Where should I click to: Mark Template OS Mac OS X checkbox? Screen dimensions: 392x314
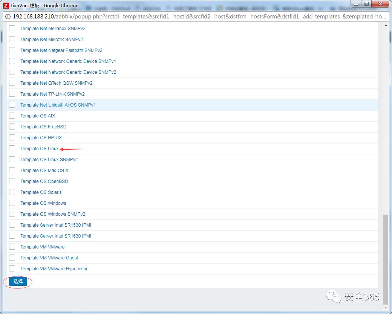(x=12, y=170)
